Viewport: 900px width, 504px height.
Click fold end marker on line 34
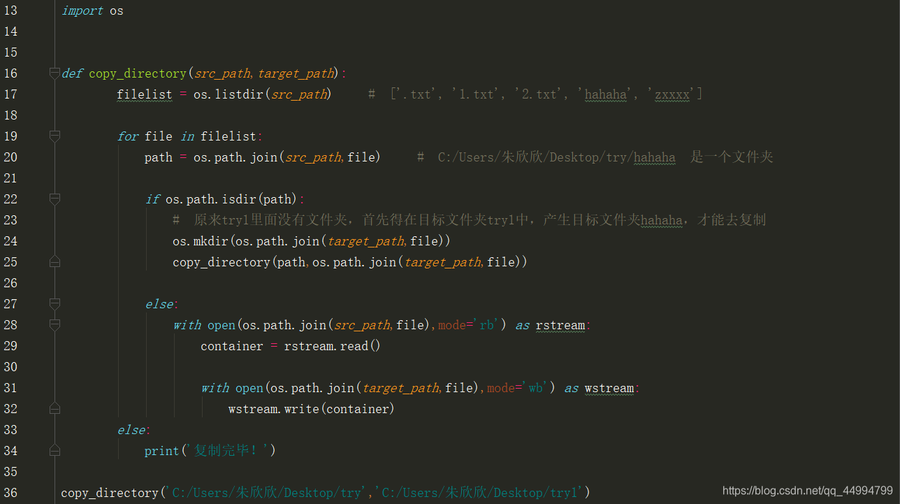55,450
